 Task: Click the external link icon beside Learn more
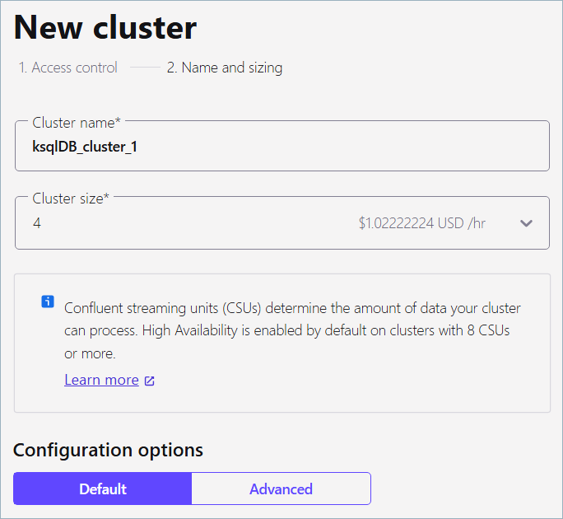(149, 381)
